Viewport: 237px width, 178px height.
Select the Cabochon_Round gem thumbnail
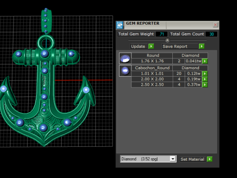tap(125, 71)
